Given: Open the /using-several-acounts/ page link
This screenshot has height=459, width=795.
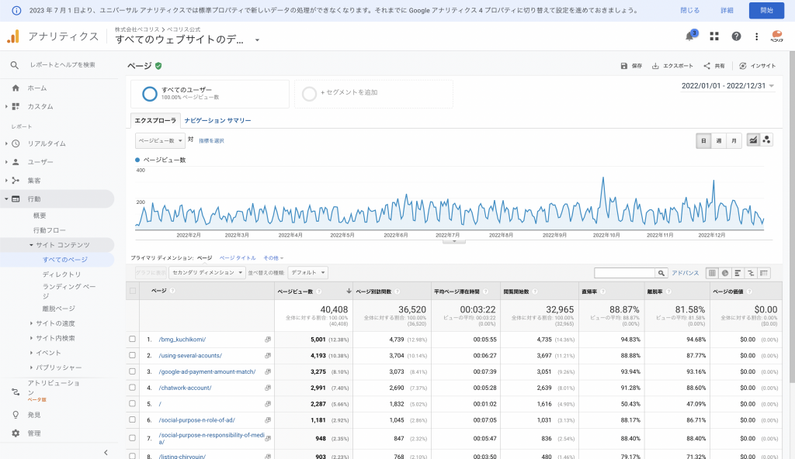Looking at the screenshot, I should tap(190, 356).
